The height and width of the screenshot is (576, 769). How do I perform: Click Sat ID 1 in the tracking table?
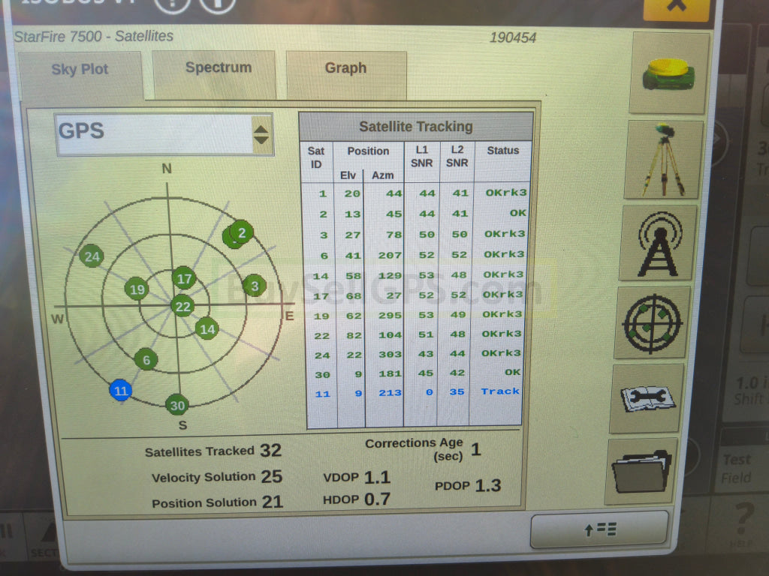click(x=323, y=193)
